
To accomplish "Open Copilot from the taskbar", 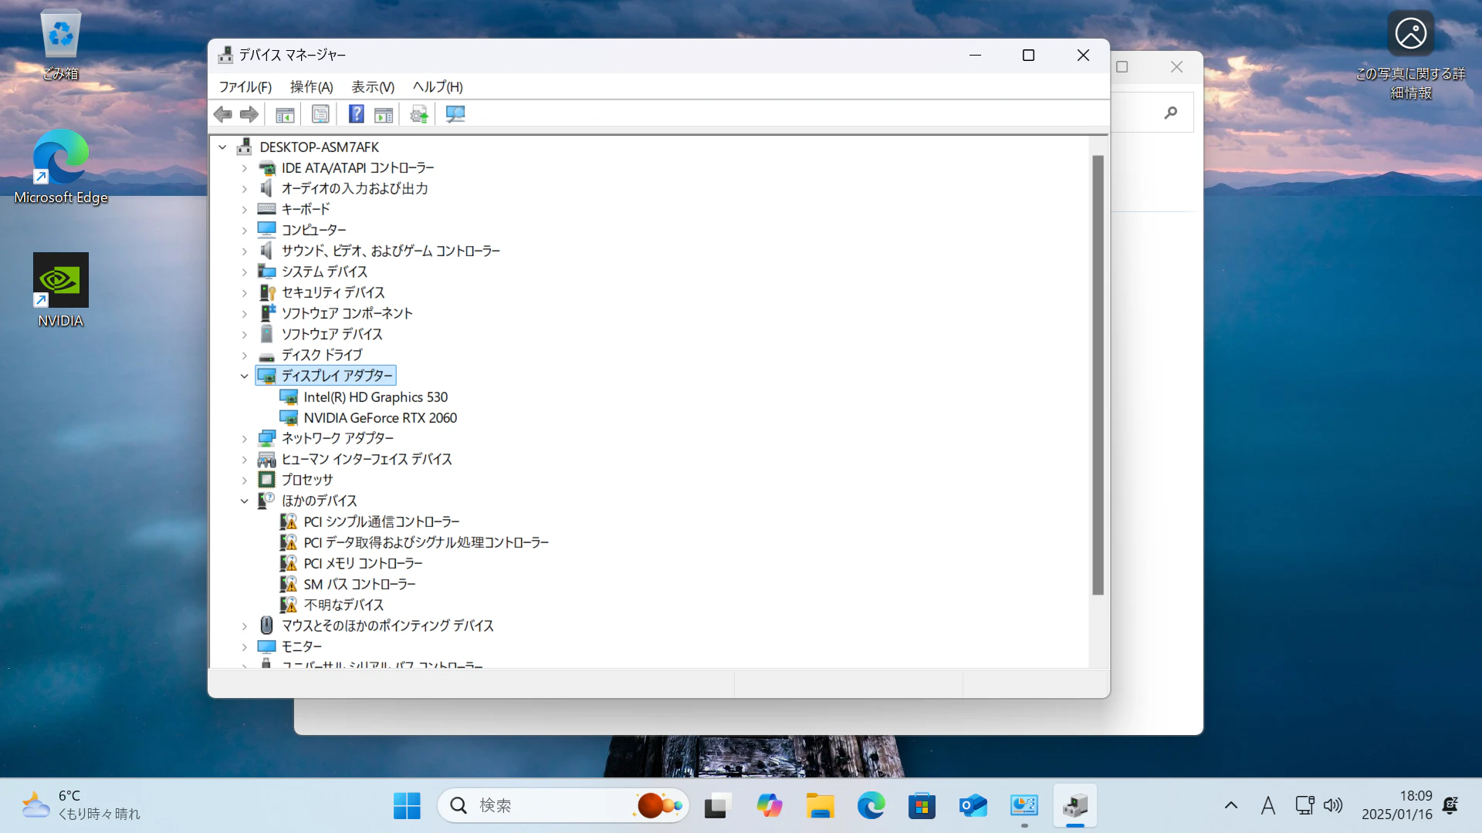I will click(769, 806).
